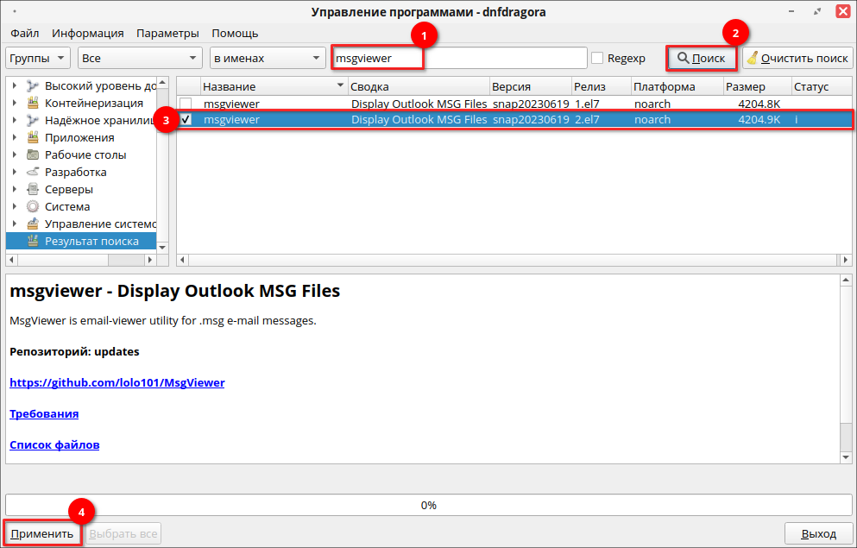Viewport: 857px width, 548px height.
Task: Click the Desktops category icon in the tree
Action: [33, 154]
